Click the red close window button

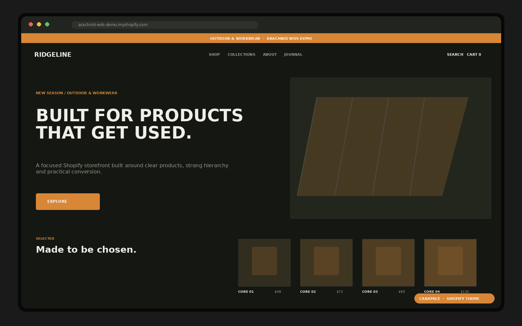pos(31,24)
